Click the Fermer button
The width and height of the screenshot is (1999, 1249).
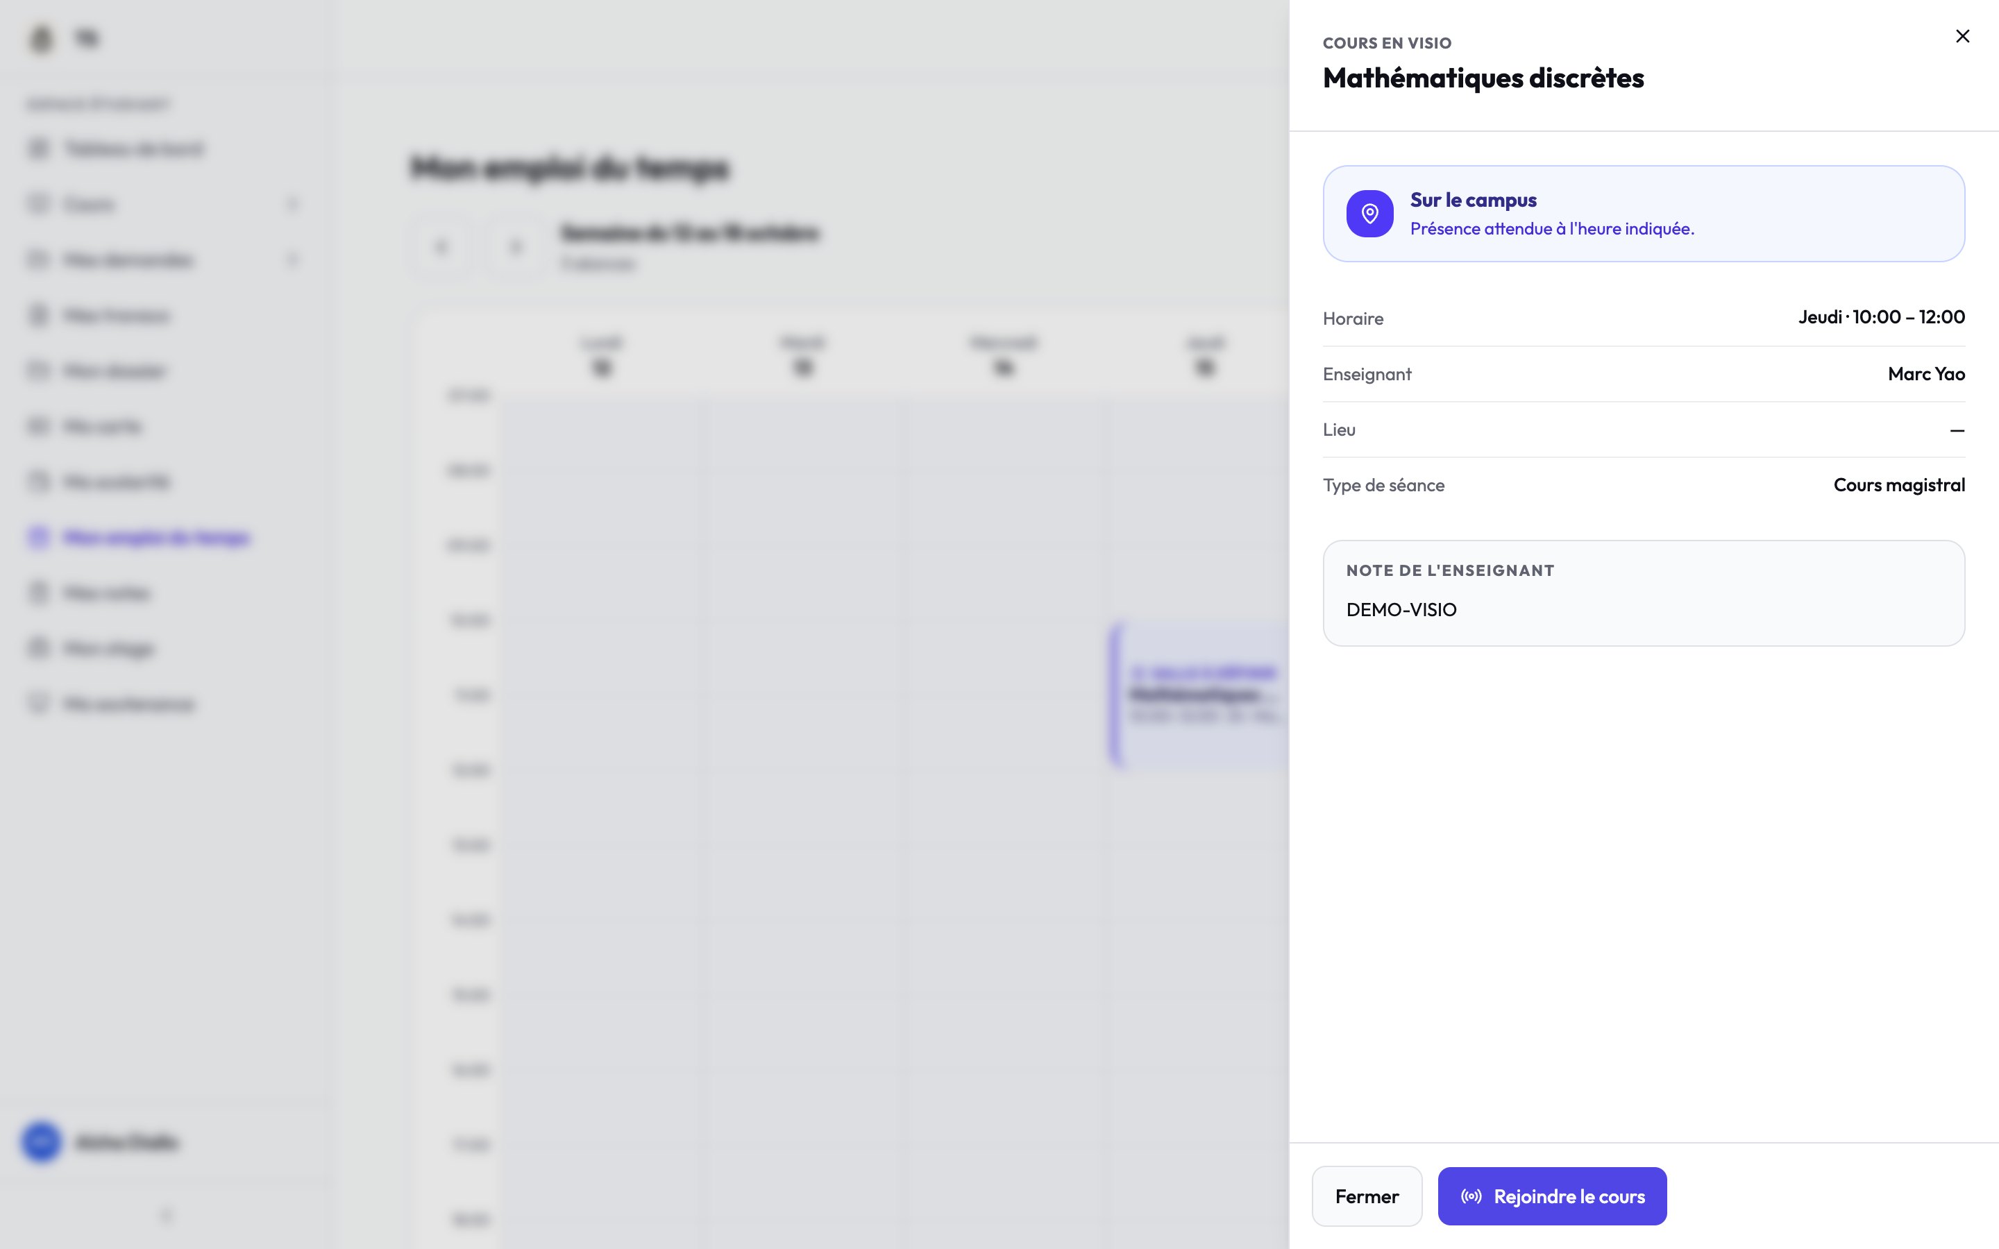tap(1366, 1196)
